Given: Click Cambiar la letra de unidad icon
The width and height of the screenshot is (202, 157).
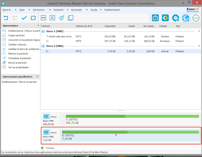Looking at the screenshot, I should (4, 49).
